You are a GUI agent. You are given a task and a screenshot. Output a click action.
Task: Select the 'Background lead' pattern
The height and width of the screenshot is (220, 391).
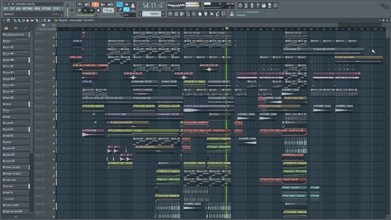[16, 35]
